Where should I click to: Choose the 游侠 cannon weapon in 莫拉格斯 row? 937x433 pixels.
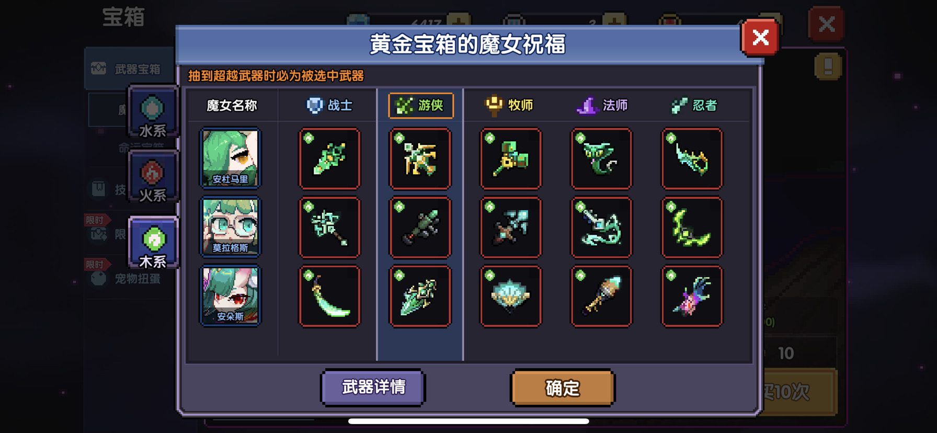(420, 227)
